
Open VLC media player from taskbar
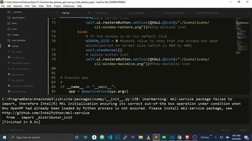148,137
